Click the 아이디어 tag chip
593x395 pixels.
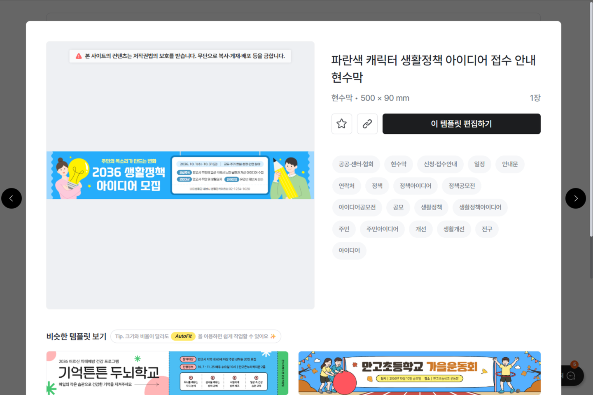click(x=349, y=251)
